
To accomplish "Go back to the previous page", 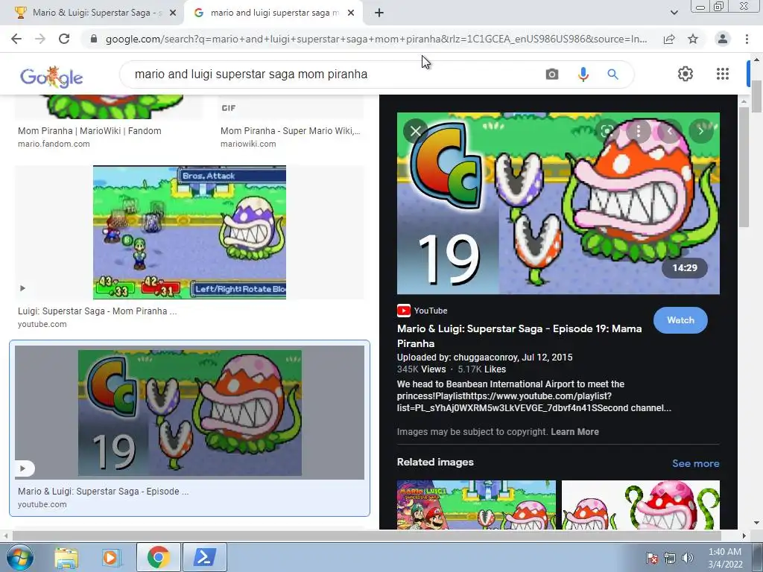I will pyautogui.click(x=16, y=39).
